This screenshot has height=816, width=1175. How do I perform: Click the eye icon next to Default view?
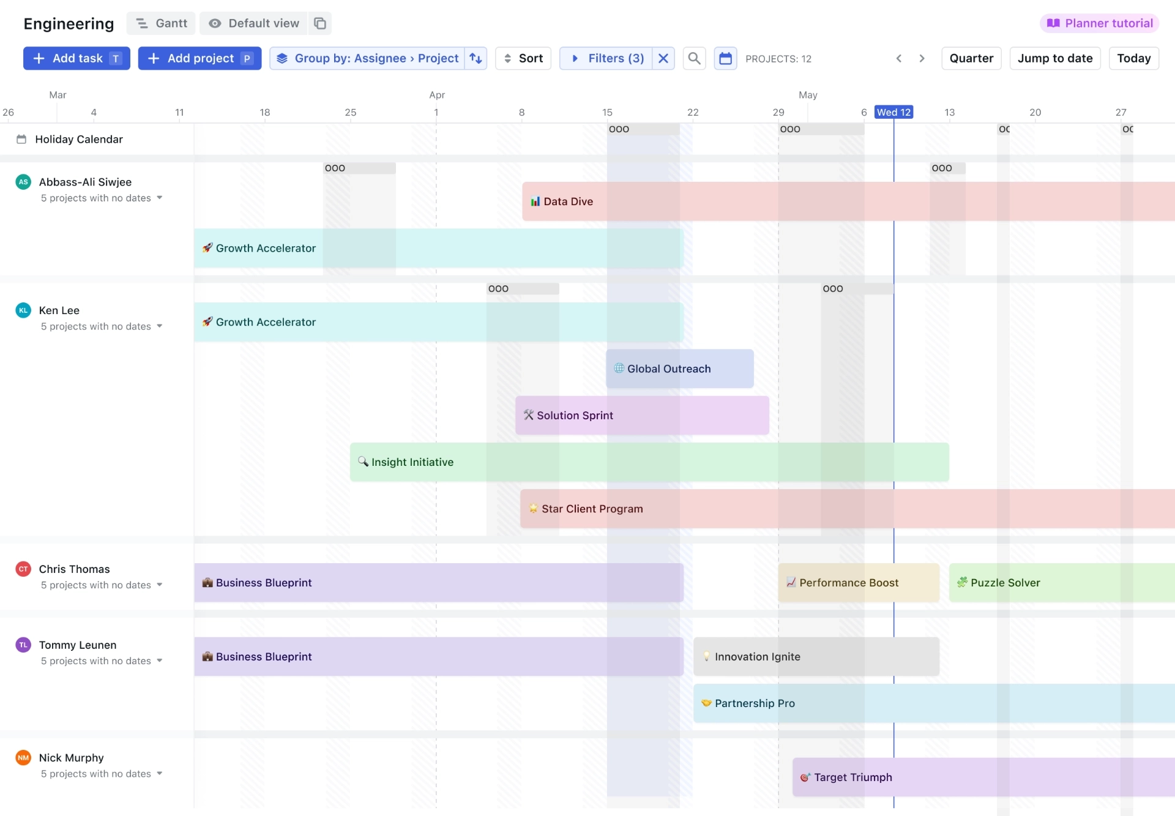[215, 23]
